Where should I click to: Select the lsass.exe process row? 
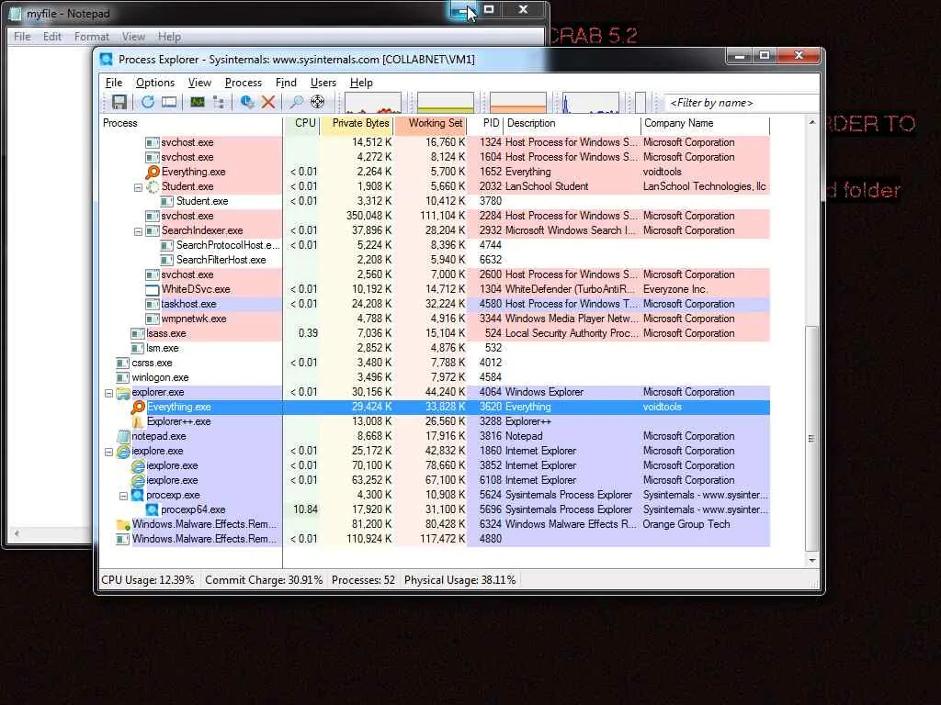click(x=435, y=333)
